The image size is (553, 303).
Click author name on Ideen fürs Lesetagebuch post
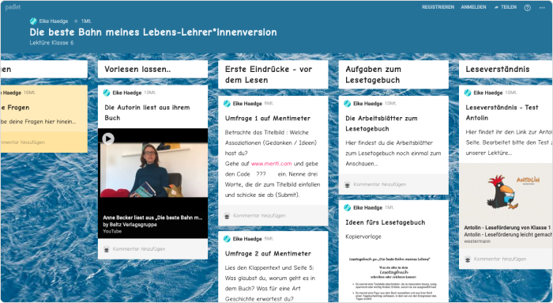368,207
